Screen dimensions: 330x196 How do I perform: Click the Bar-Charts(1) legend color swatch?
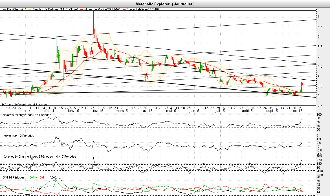coord(5,10)
